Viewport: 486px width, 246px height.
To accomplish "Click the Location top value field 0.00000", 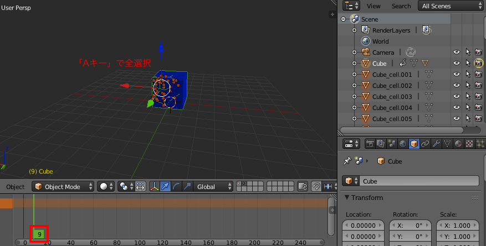I will (364, 226).
